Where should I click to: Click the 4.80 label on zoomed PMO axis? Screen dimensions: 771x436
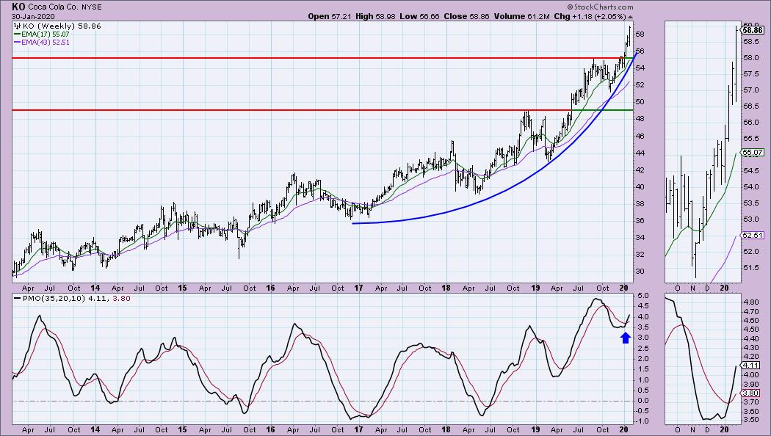pyautogui.click(x=750, y=302)
